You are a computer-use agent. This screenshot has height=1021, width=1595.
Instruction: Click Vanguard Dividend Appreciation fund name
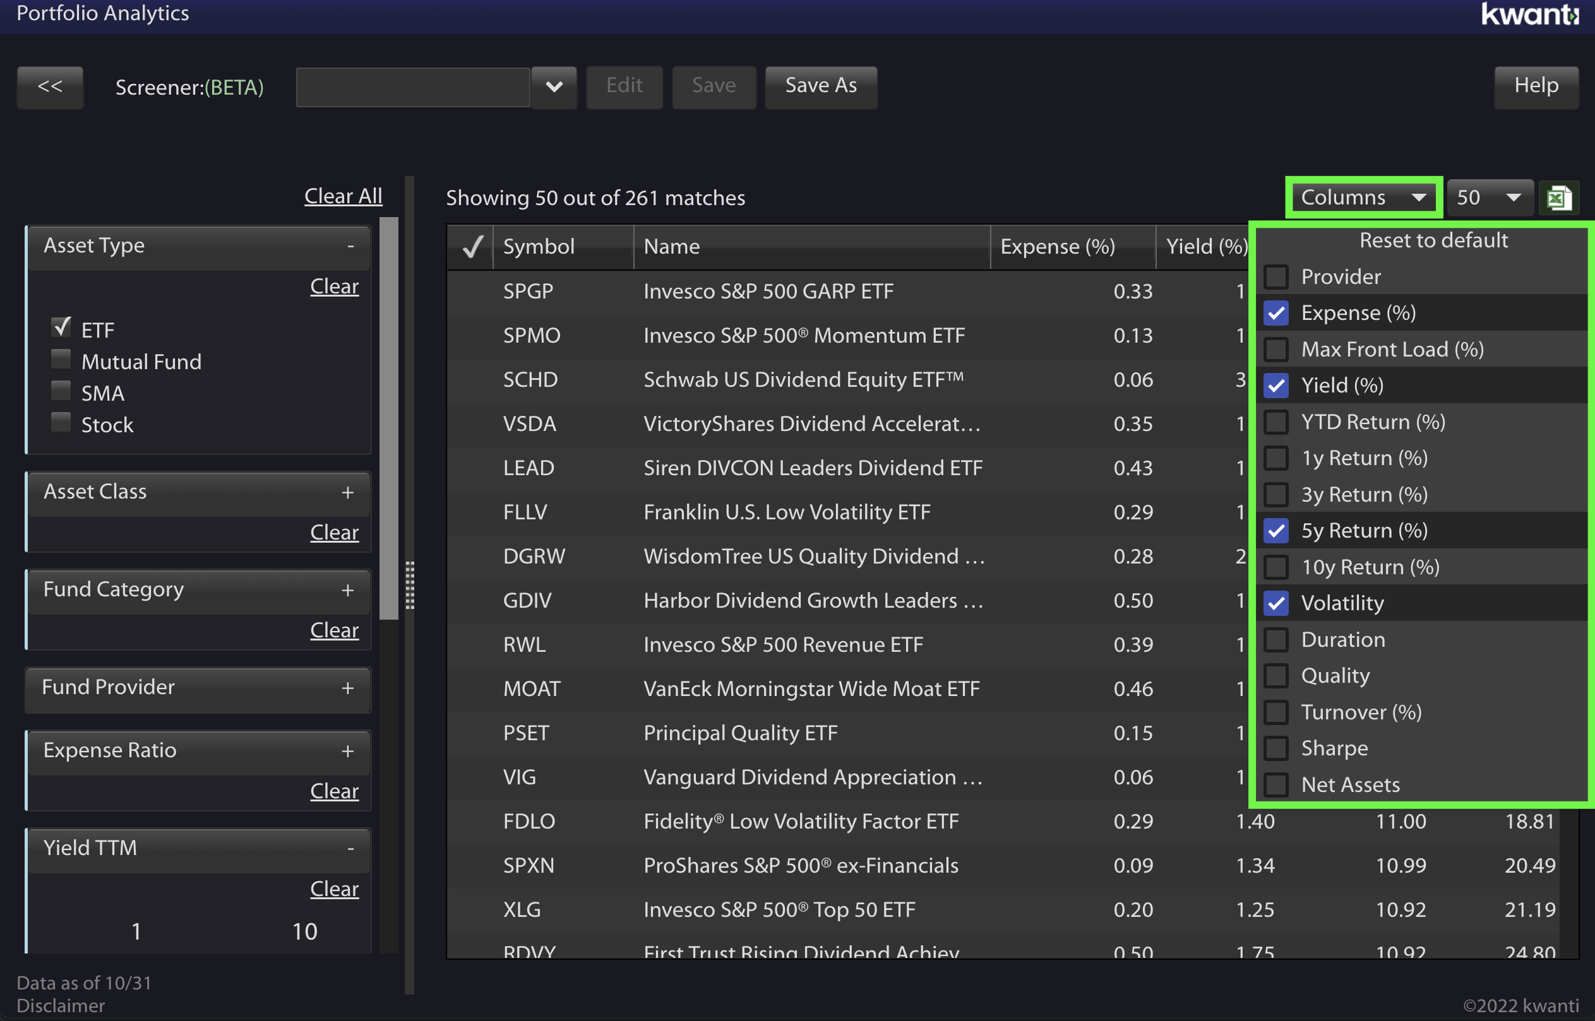coord(813,777)
